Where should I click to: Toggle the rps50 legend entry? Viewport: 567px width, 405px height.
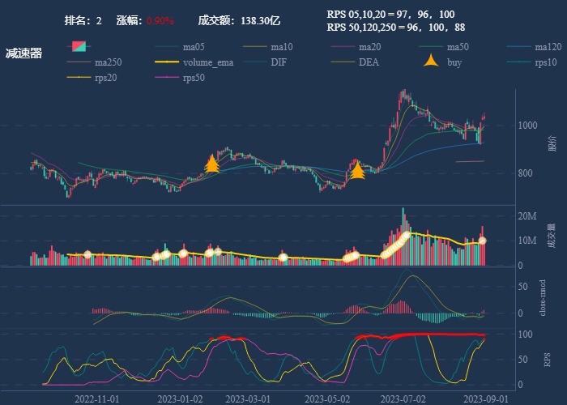167,77
